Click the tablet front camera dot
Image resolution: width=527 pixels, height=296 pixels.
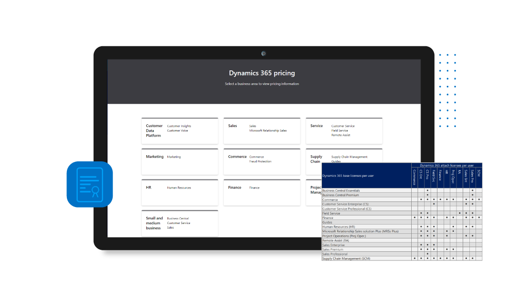click(x=263, y=53)
